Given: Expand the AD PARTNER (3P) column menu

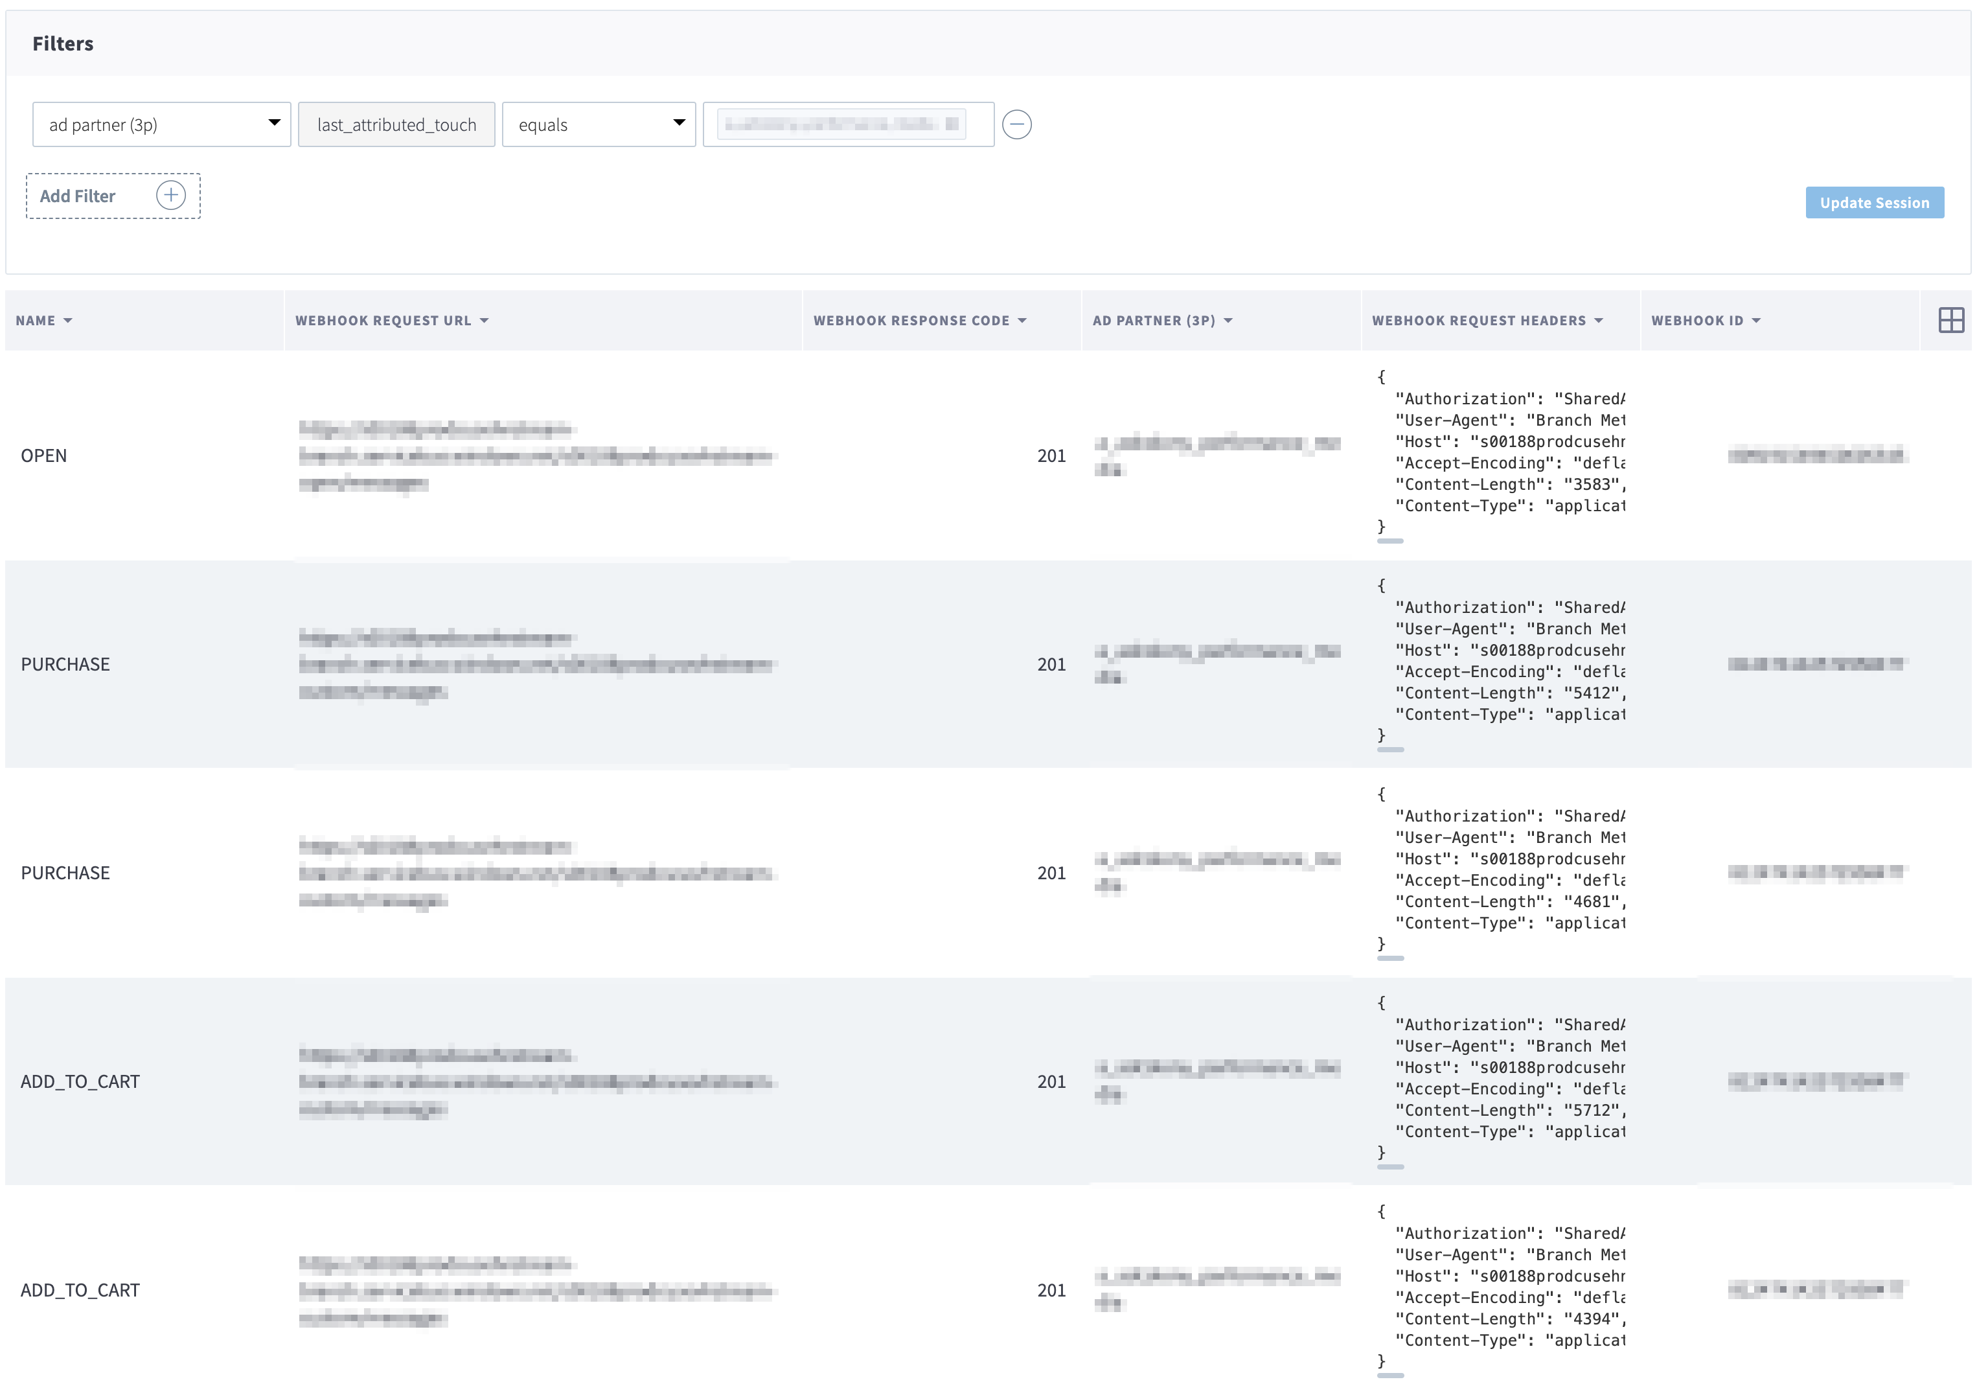Looking at the screenshot, I should (1229, 321).
